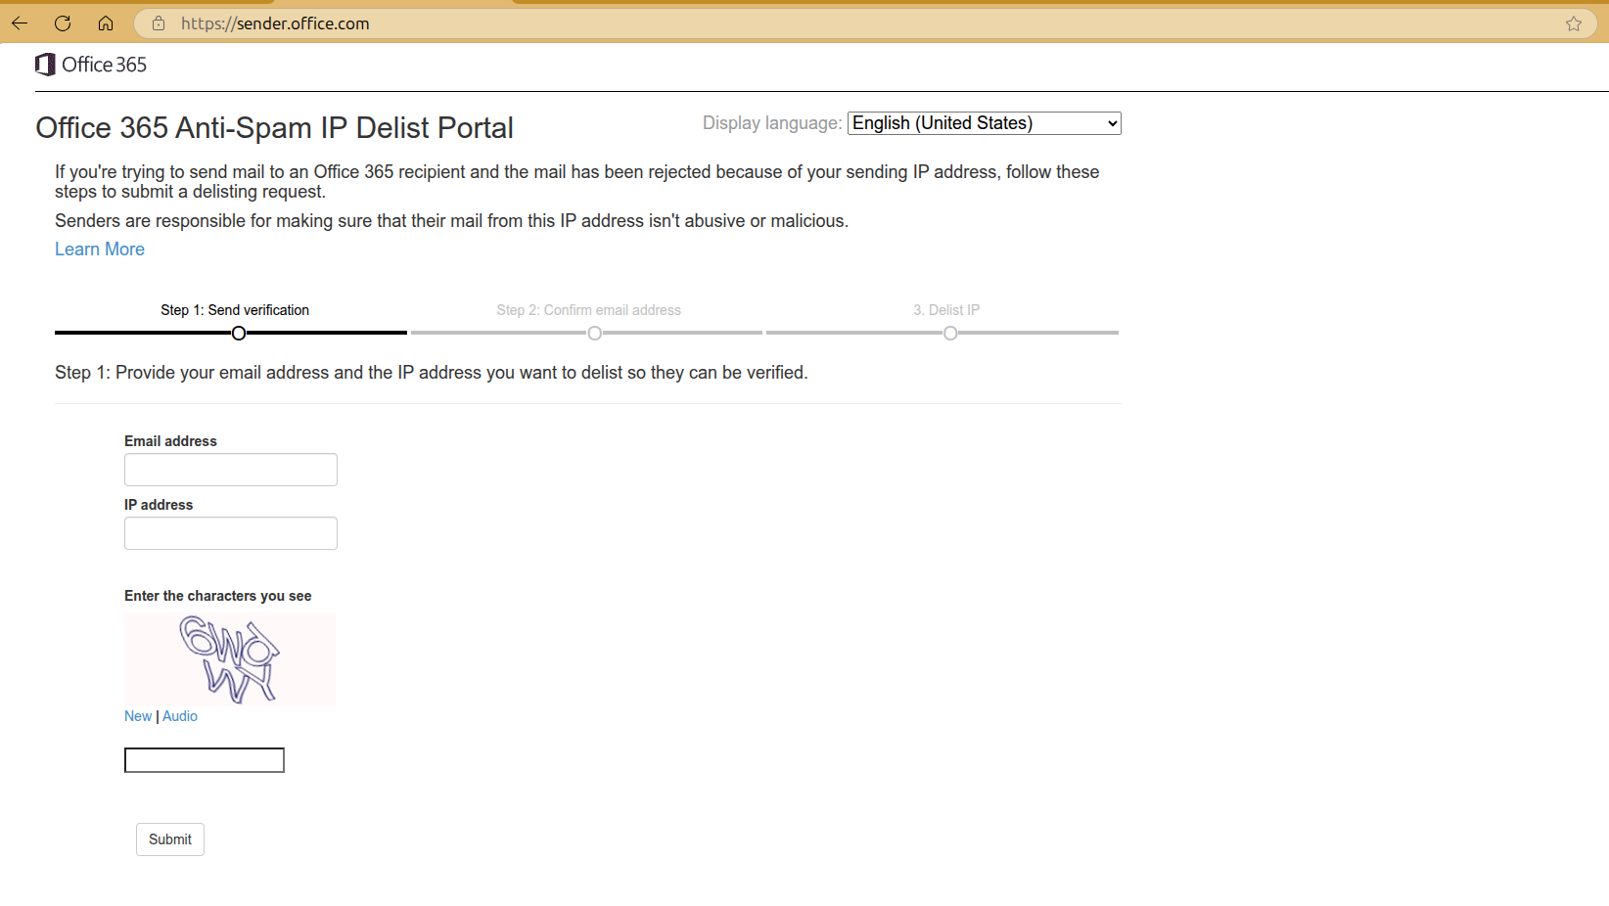View site security via the lock icon

point(159,23)
